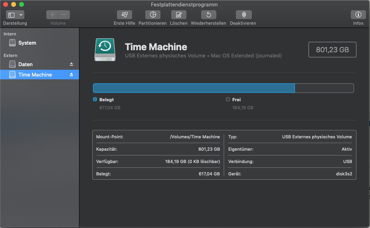Click the disk usage bar

[223, 88]
